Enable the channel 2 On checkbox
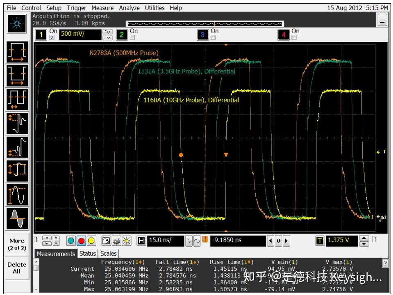The image size is (393, 295). point(132,37)
